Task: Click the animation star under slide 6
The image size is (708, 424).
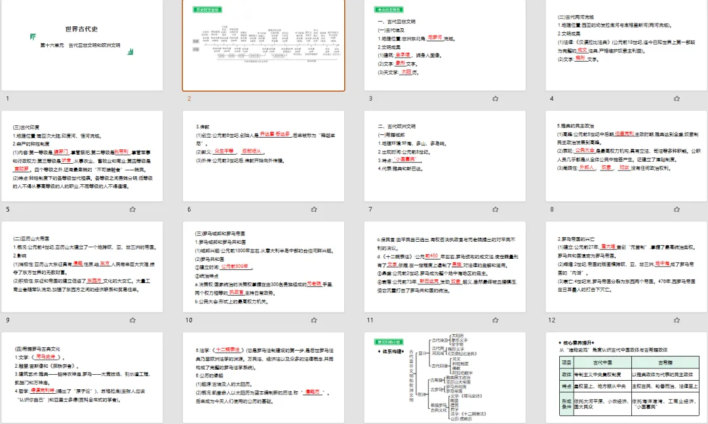Action: pyautogui.click(x=314, y=209)
